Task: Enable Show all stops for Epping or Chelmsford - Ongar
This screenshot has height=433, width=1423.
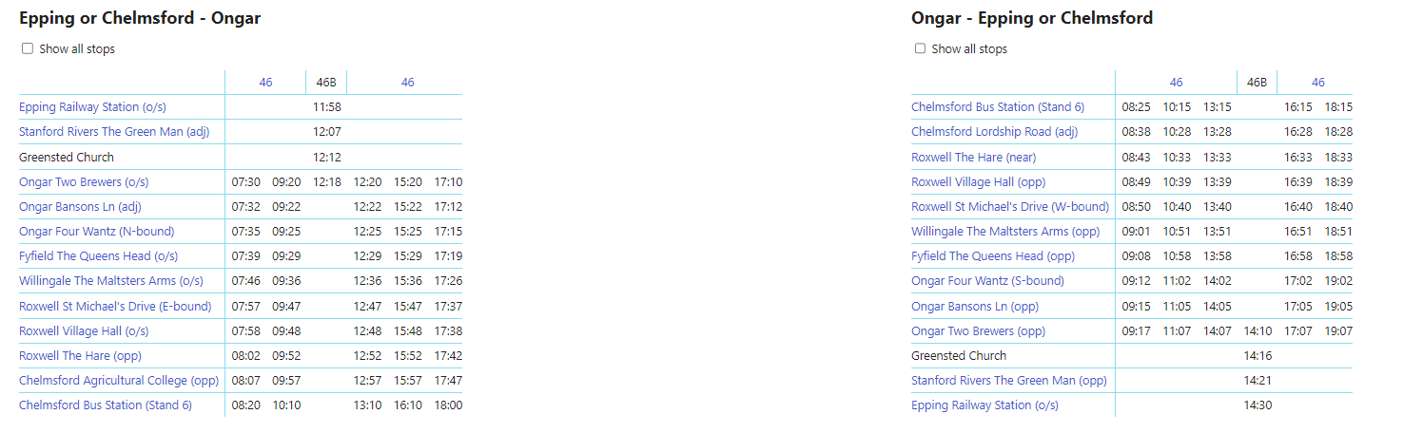Action: tap(28, 48)
